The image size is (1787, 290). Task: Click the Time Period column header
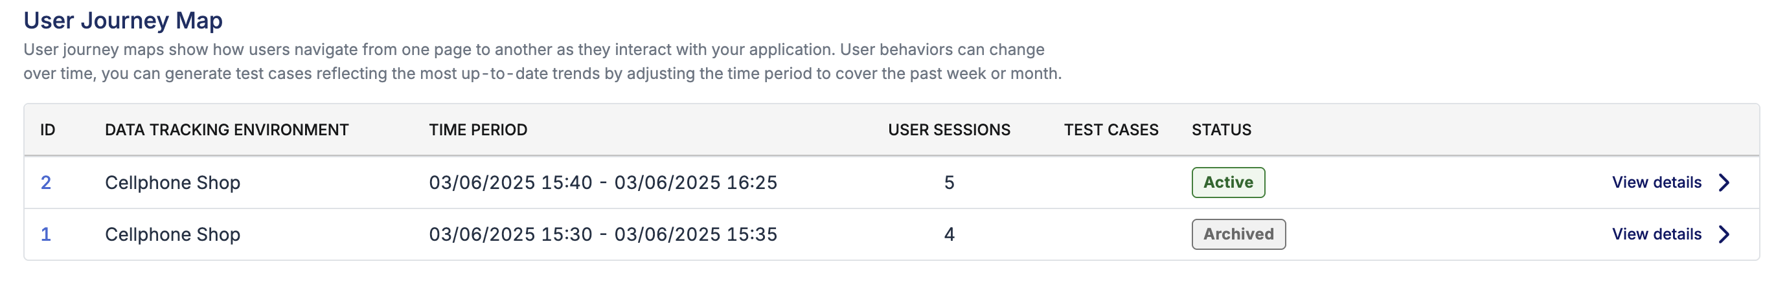coord(478,129)
